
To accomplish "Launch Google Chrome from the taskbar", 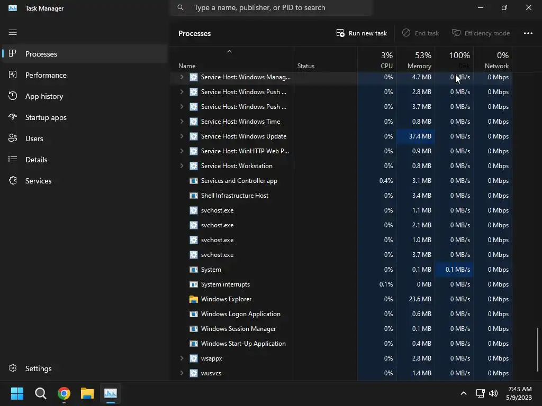I will (64, 393).
